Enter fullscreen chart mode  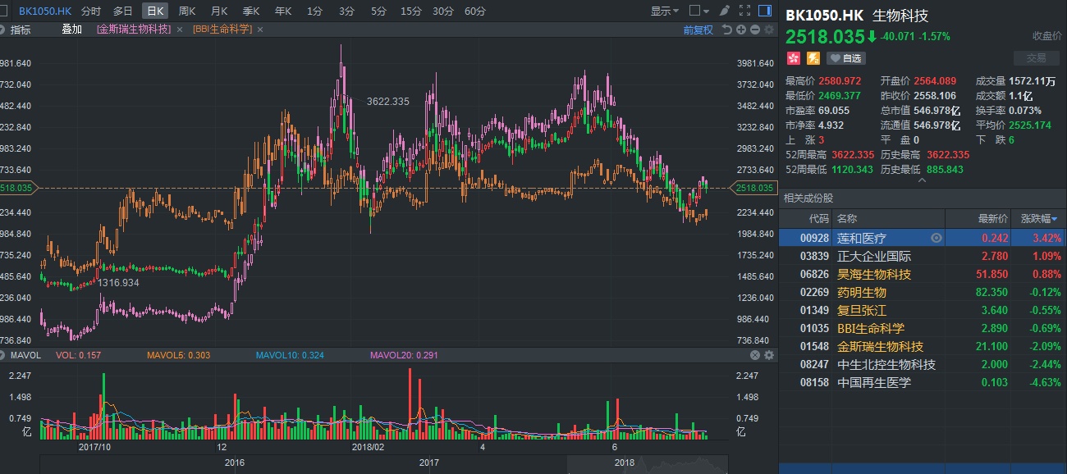(744, 11)
